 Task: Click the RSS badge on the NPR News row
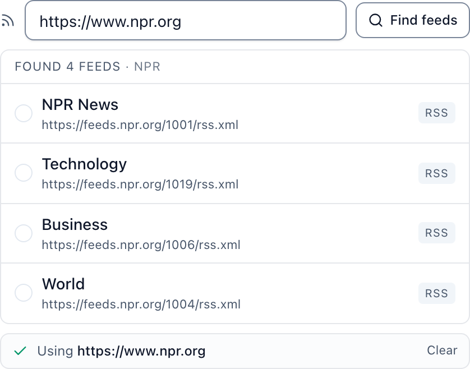pos(437,113)
